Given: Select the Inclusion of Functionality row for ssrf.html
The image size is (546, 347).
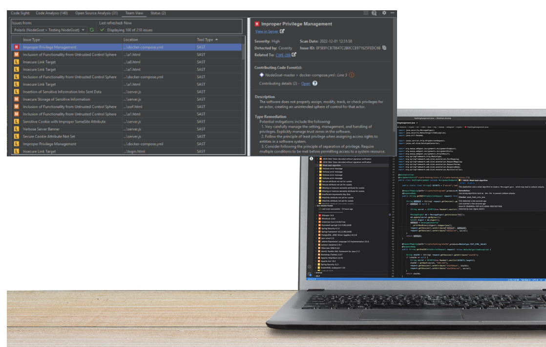Looking at the screenshot, I should (x=126, y=107).
